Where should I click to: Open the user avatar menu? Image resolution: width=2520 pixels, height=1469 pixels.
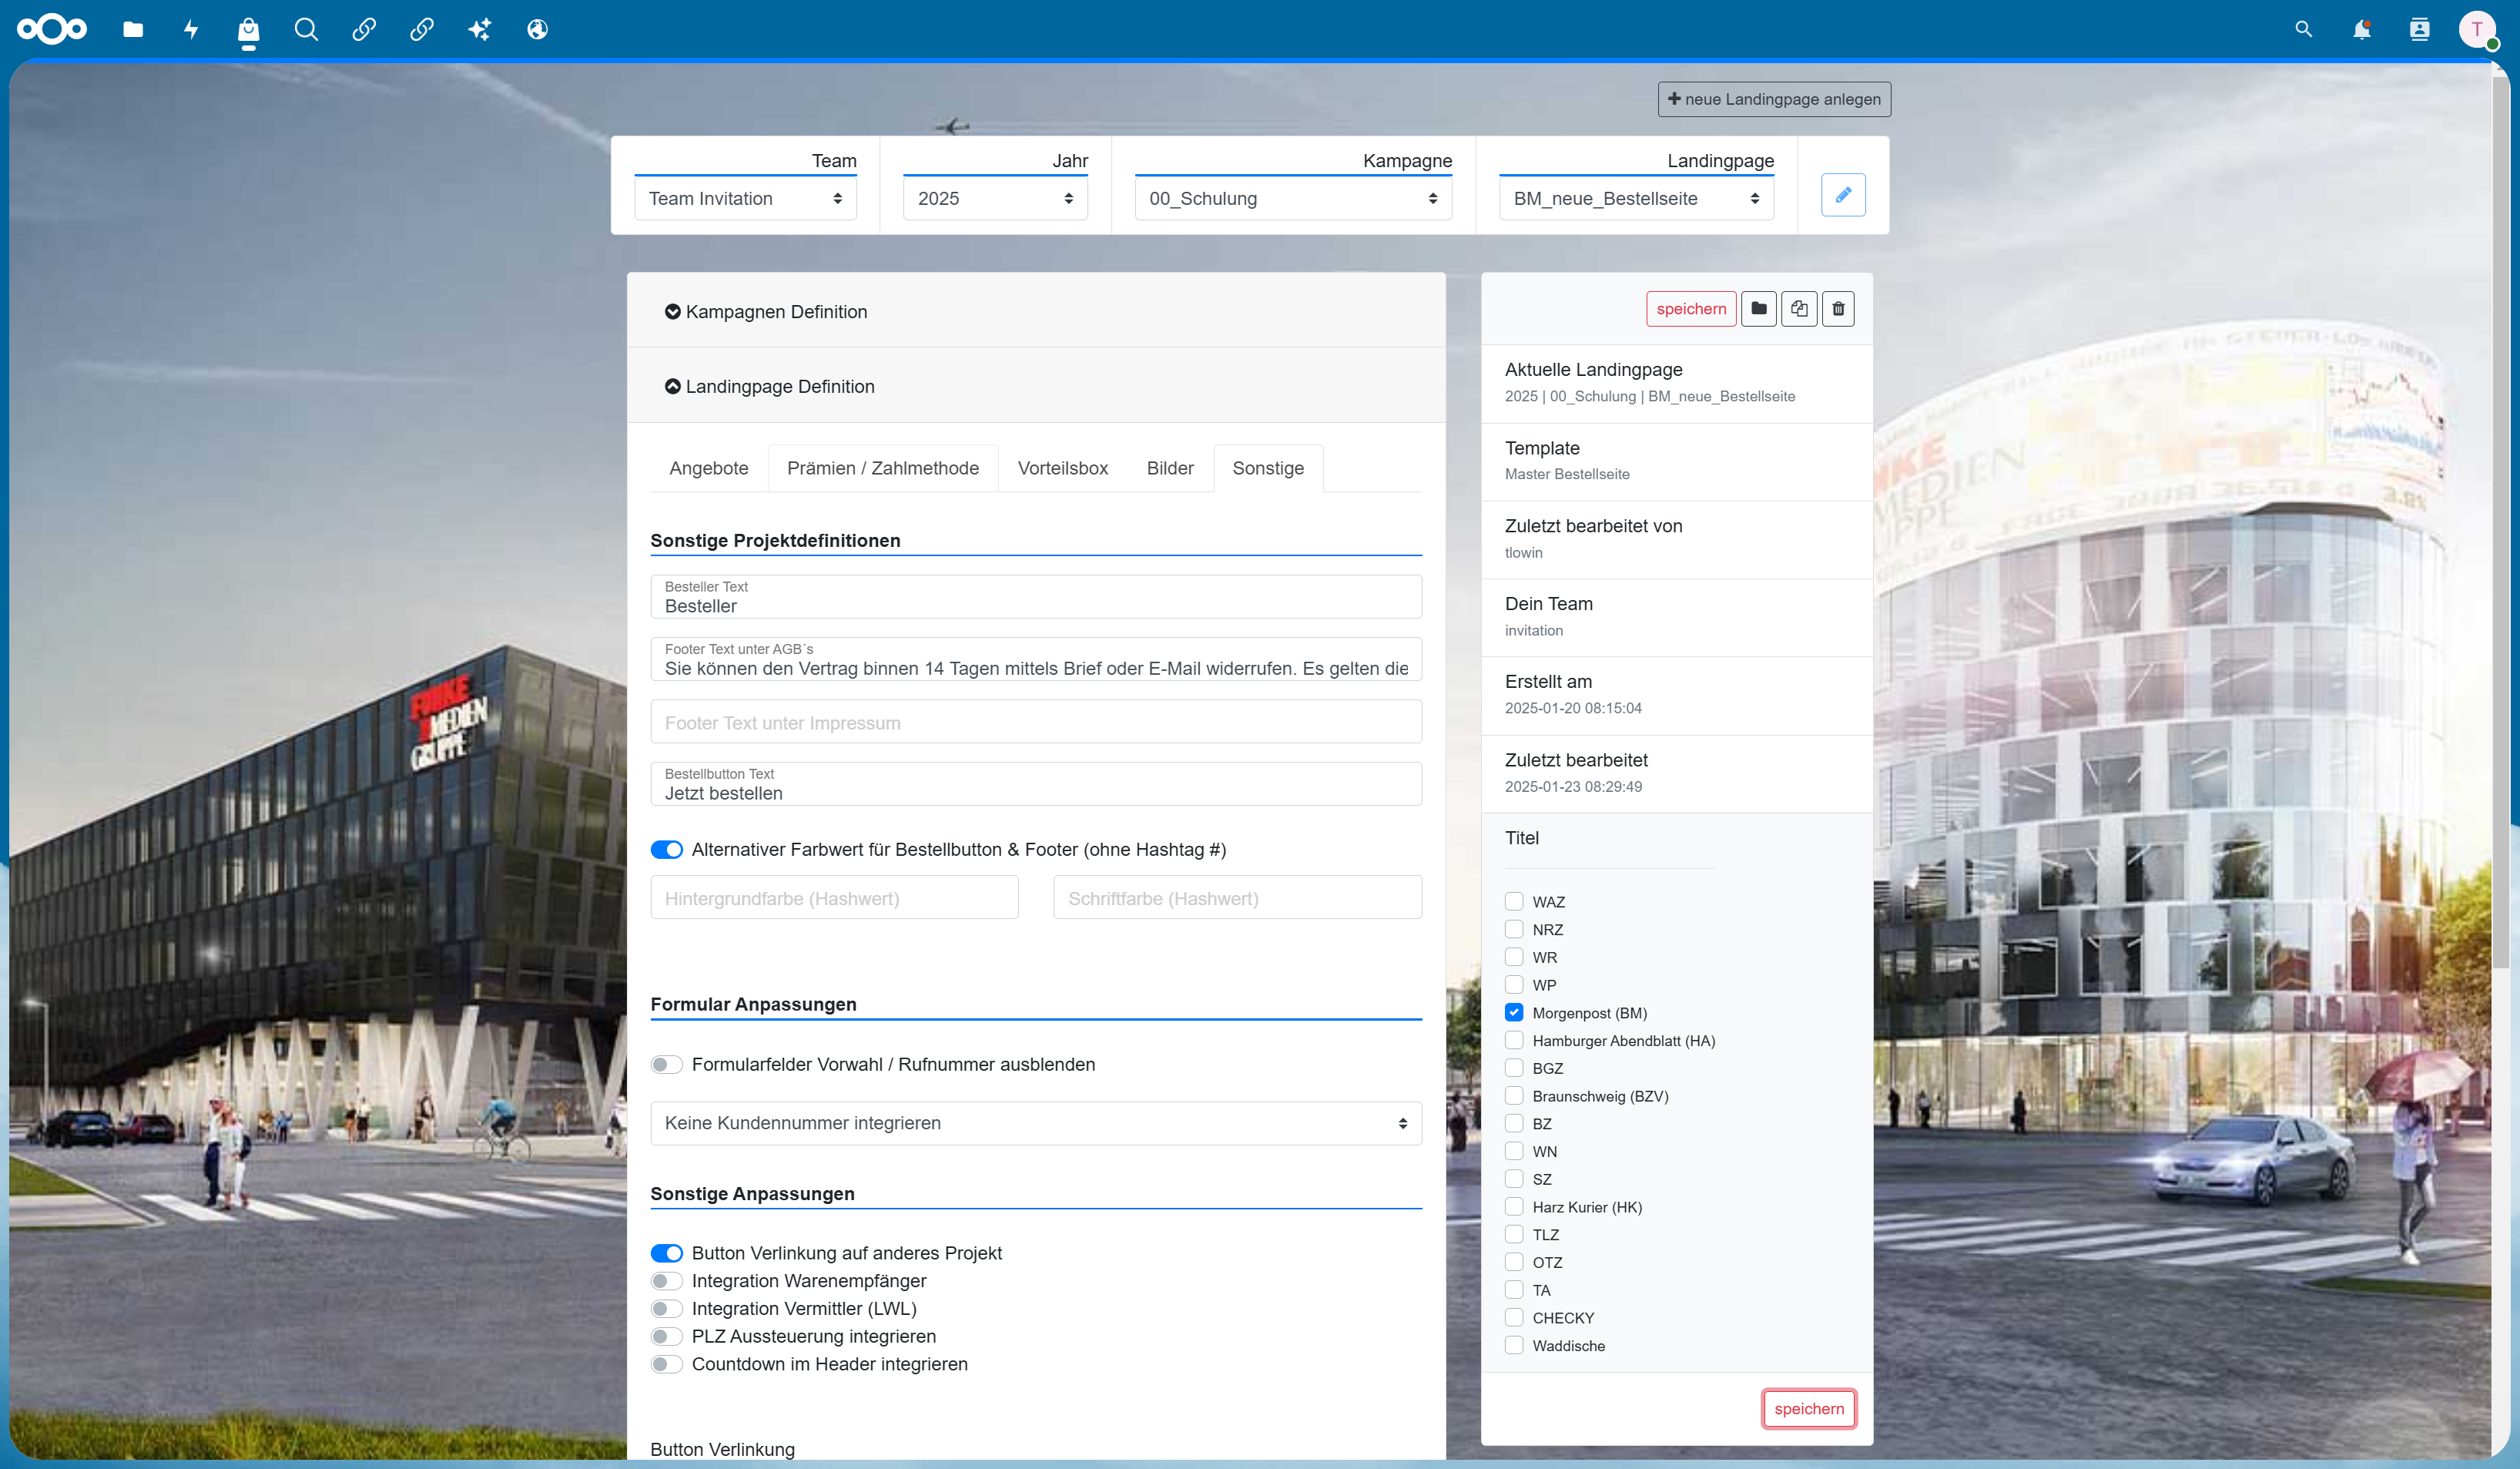(x=2478, y=29)
